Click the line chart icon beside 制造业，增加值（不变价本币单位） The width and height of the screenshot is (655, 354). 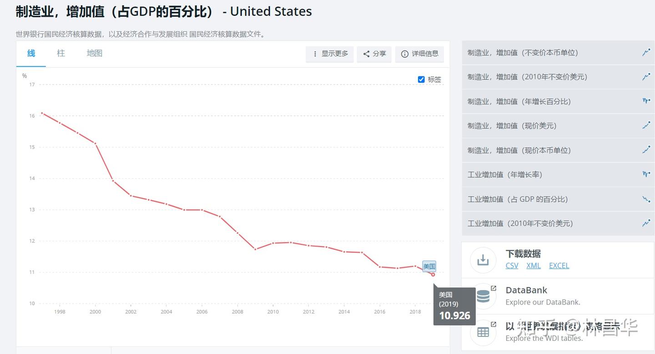coord(646,52)
